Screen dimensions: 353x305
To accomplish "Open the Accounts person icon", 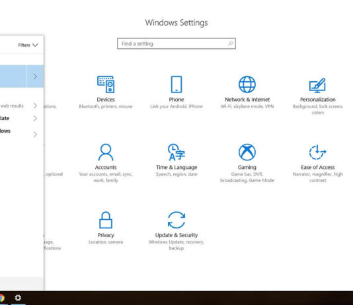I will (x=106, y=152).
